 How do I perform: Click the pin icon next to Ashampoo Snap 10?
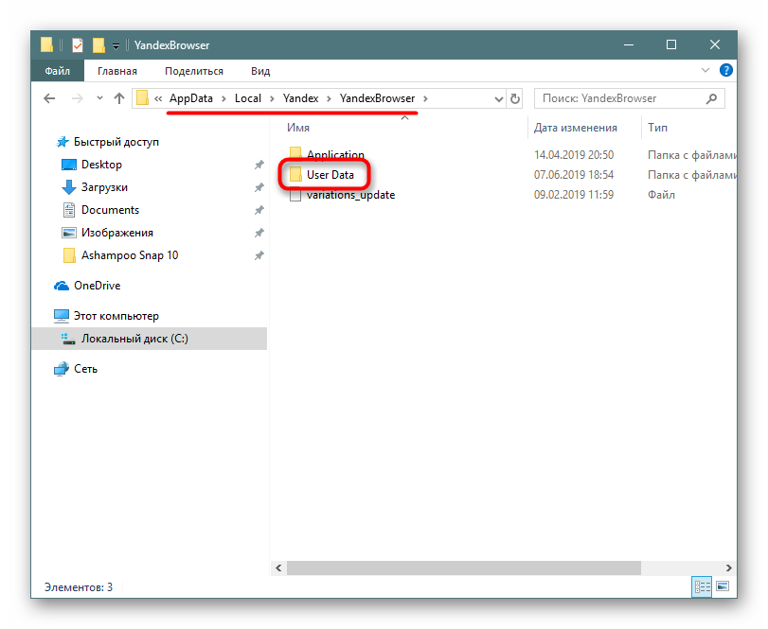pyautogui.click(x=259, y=255)
